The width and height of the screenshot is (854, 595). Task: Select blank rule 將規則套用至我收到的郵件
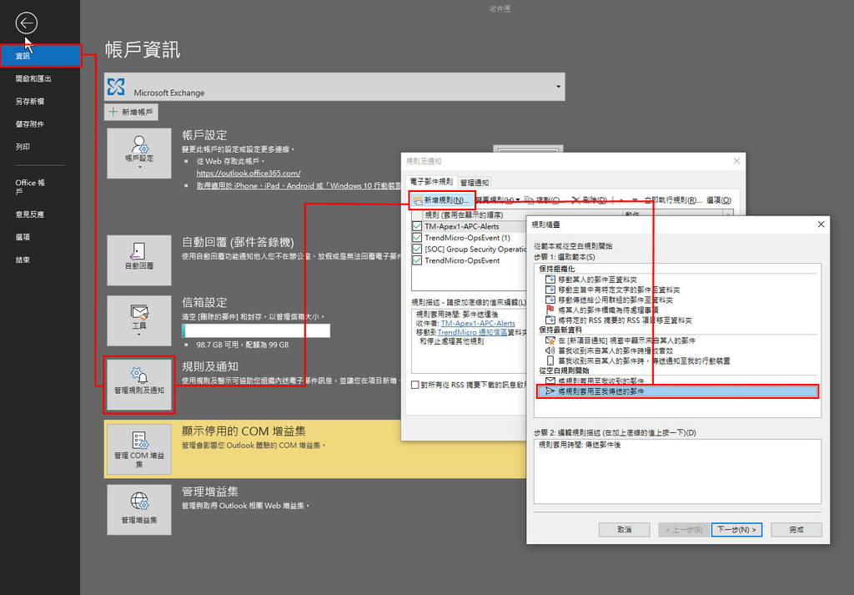pos(595,381)
